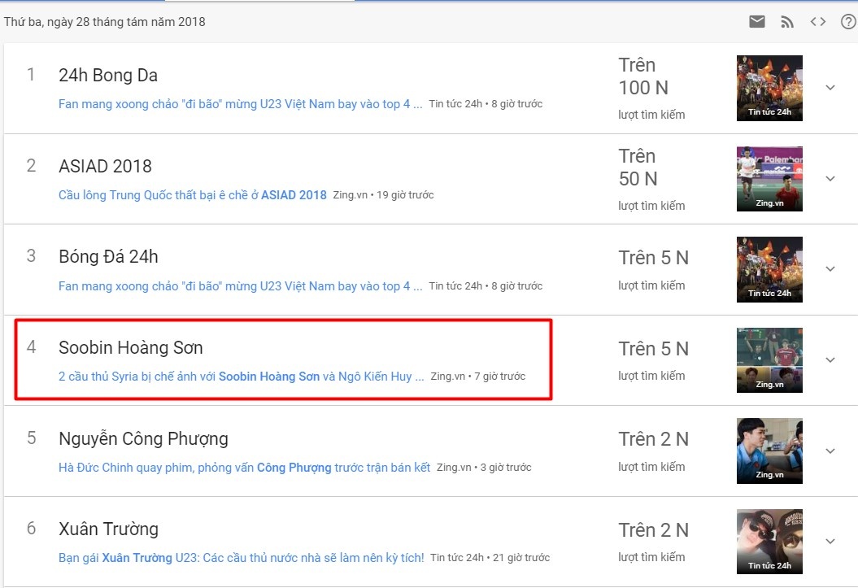Image resolution: width=858 pixels, height=588 pixels.
Task: Open the Syria players meme article
Action: (x=244, y=376)
